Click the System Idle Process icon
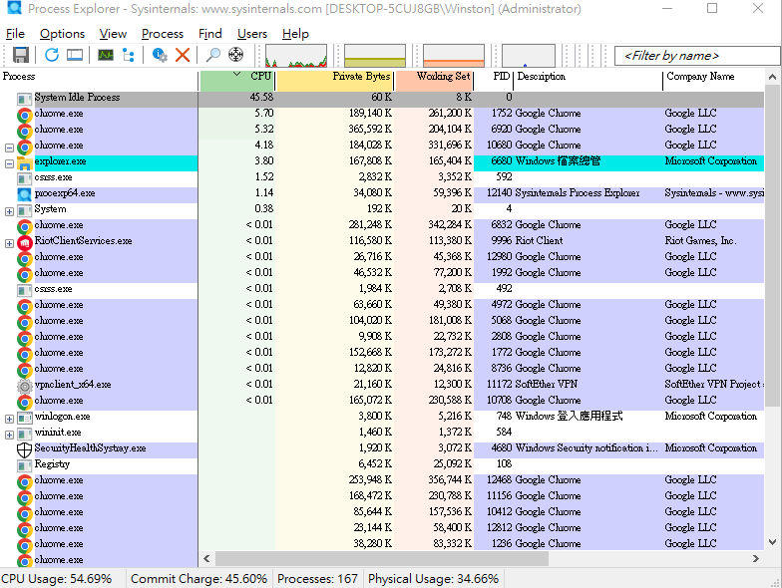Viewport: 782px width, 588px height. (x=24, y=100)
